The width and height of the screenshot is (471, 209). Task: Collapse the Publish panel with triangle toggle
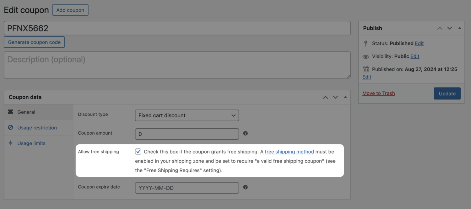(460, 28)
